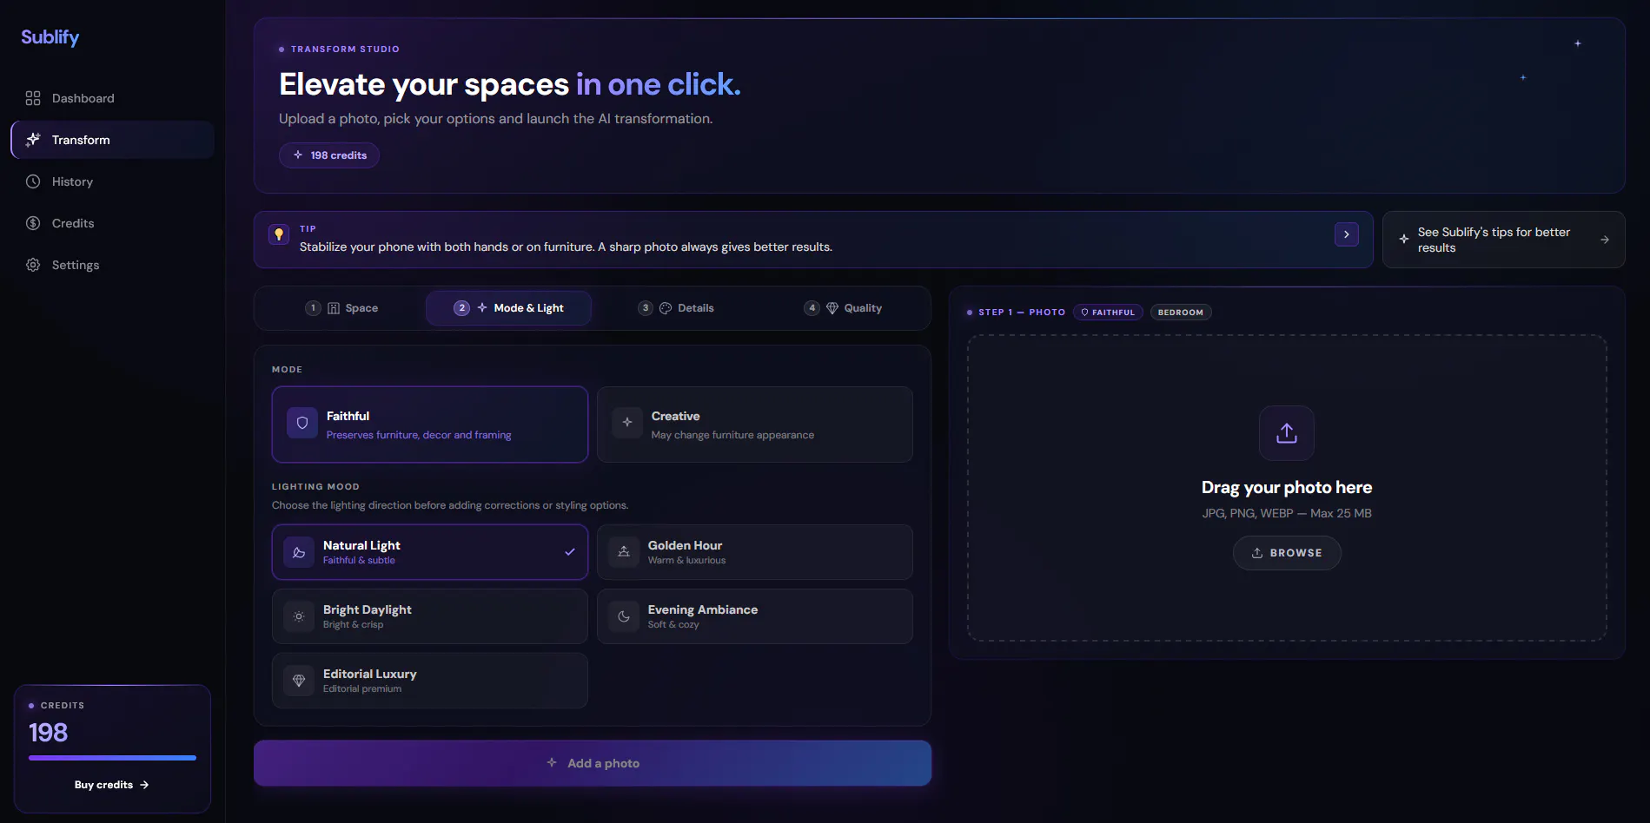
Task: Click the Editorial Luxury gem icon
Action: (299, 681)
